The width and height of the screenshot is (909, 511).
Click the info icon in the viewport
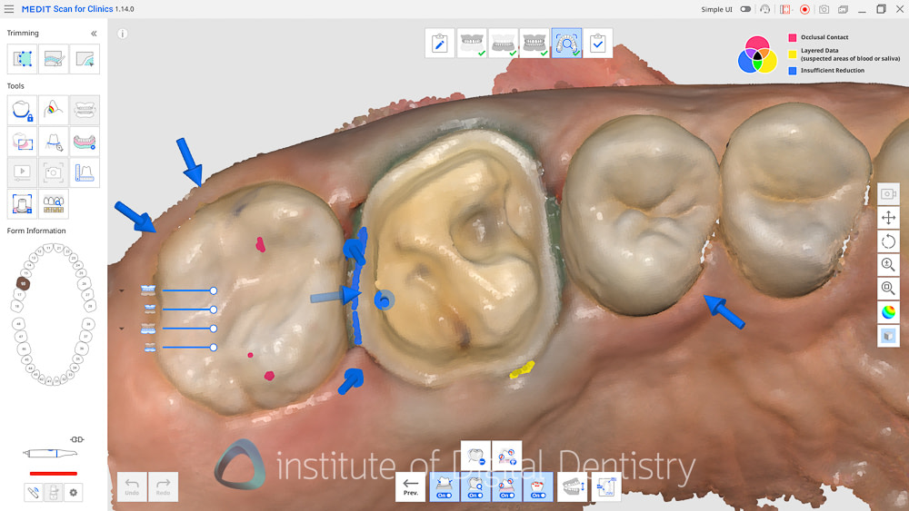coord(123,34)
